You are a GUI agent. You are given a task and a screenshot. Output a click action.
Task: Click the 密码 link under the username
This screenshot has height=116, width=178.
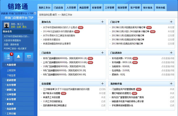pyautogui.click(x=13, y=27)
